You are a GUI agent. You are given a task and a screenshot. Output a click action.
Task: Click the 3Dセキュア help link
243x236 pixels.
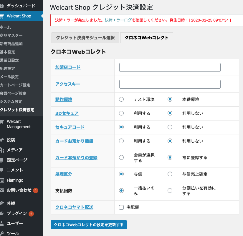(x=67, y=113)
